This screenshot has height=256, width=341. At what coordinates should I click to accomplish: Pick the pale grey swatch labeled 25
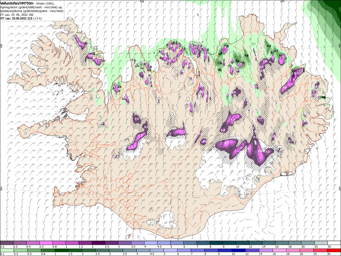[x=320, y=243]
